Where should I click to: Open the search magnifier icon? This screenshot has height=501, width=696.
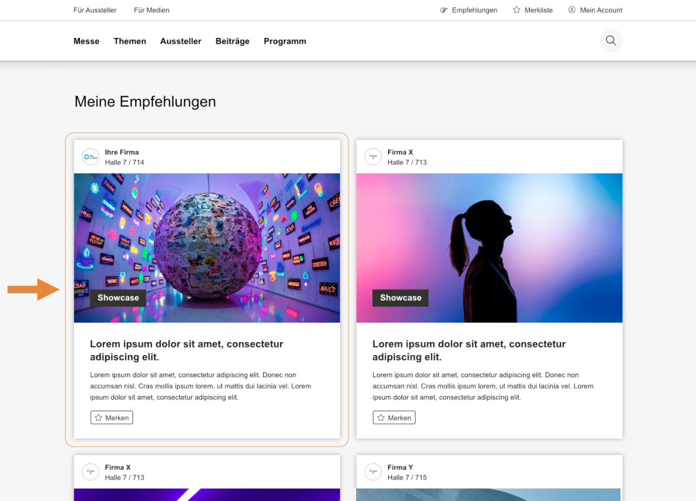coord(610,40)
